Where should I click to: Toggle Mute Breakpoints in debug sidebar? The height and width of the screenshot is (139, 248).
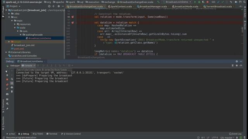pos(7,89)
